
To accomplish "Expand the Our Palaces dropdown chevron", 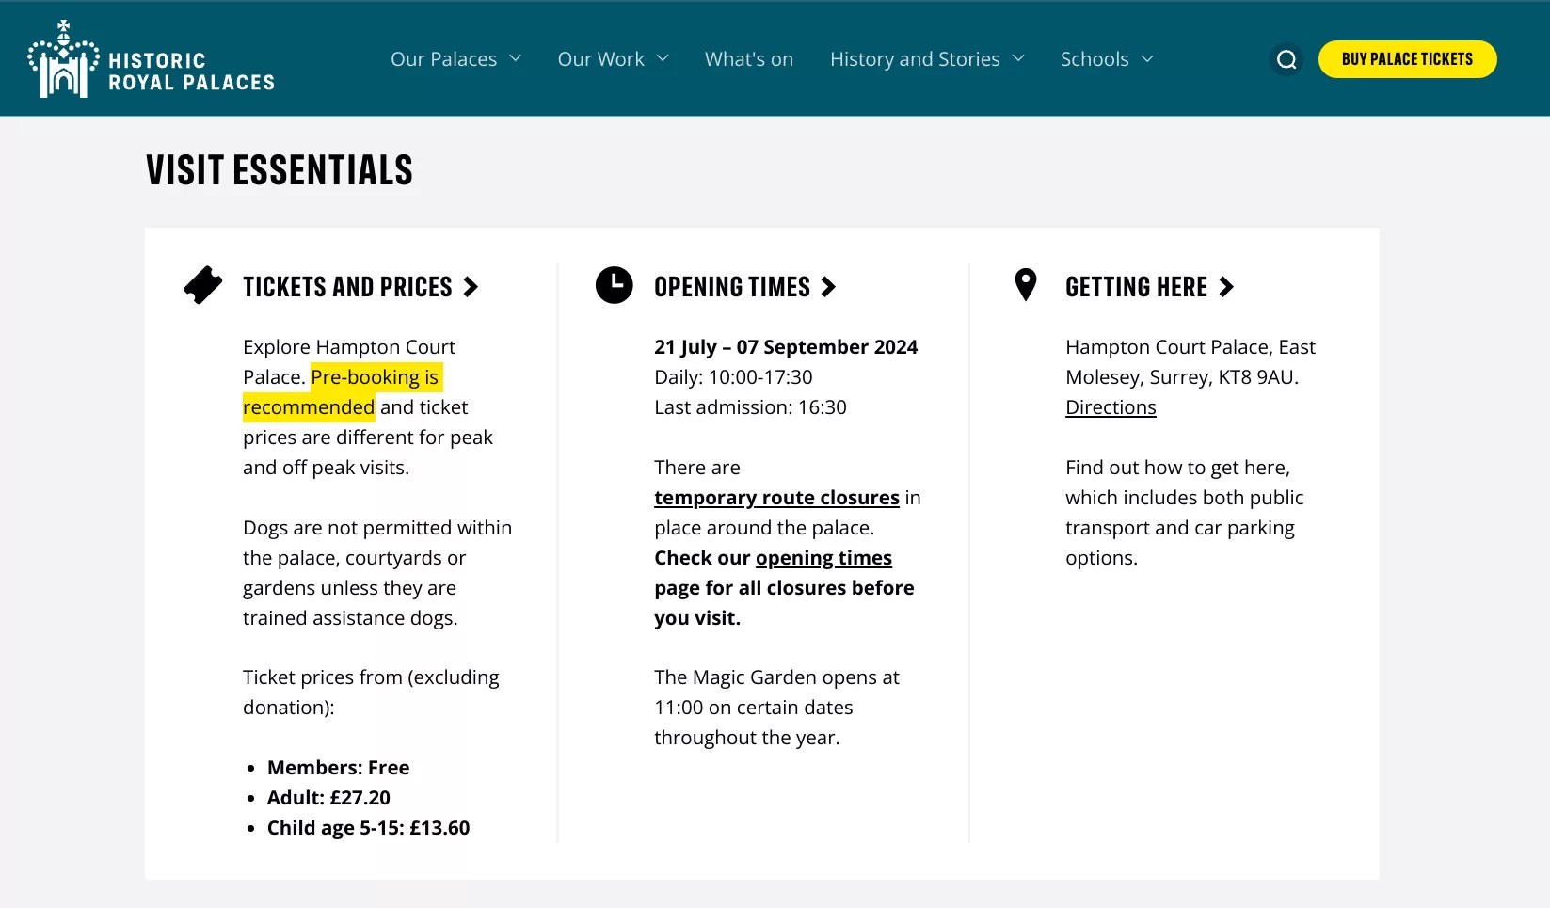I will coord(516,58).
